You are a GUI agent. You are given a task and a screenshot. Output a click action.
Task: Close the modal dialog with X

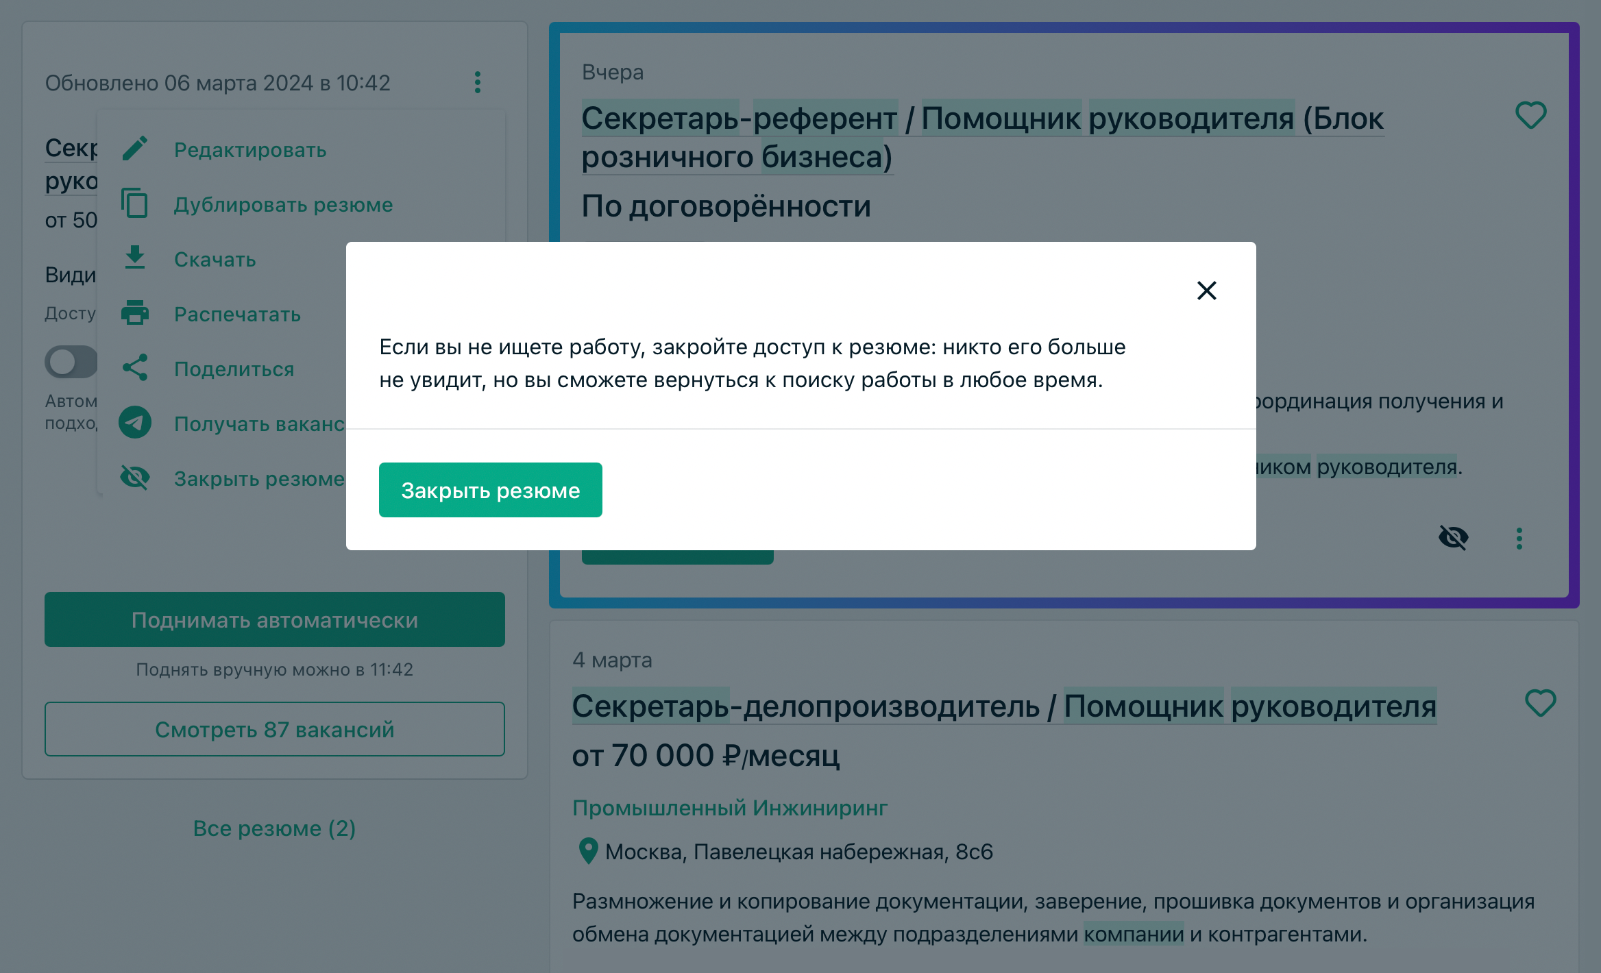click(x=1206, y=291)
